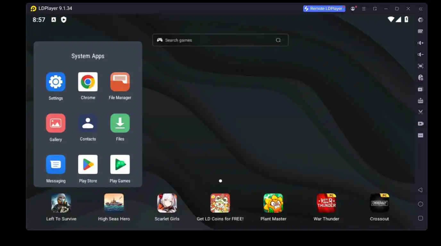Screen dimensions: 441x246
Task: Click the LDPlayer logo in title bar
Action: (33, 9)
